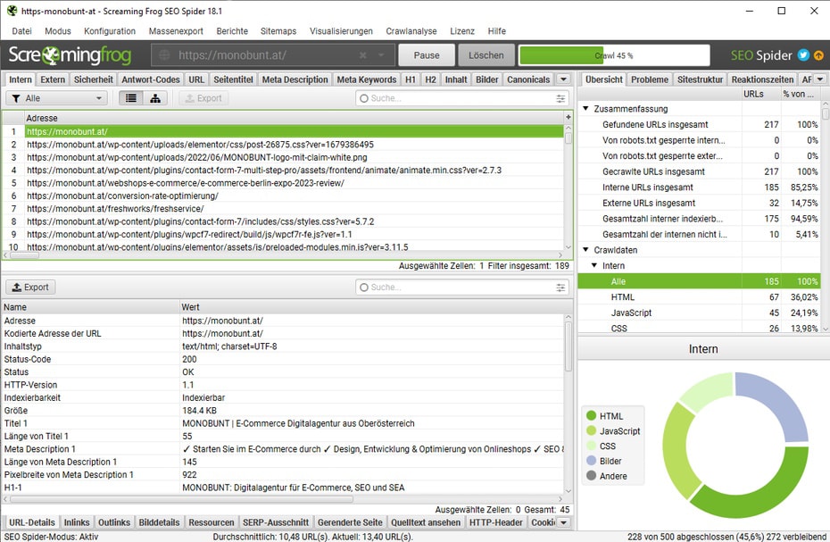Open the SERP-Ausschnitt tab

[275, 522]
